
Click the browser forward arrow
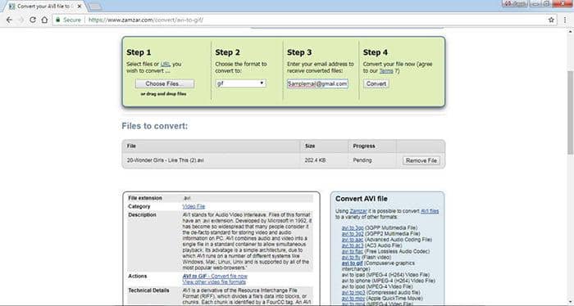pos(20,20)
